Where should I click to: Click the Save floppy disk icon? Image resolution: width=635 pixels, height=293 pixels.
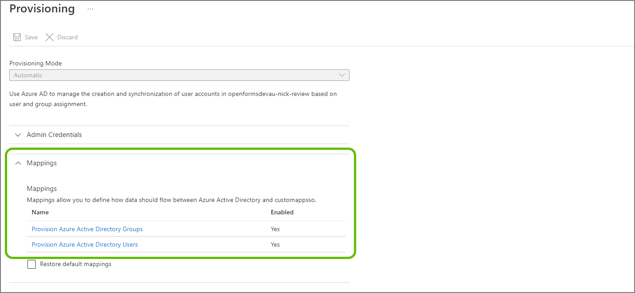click(17, 37)
